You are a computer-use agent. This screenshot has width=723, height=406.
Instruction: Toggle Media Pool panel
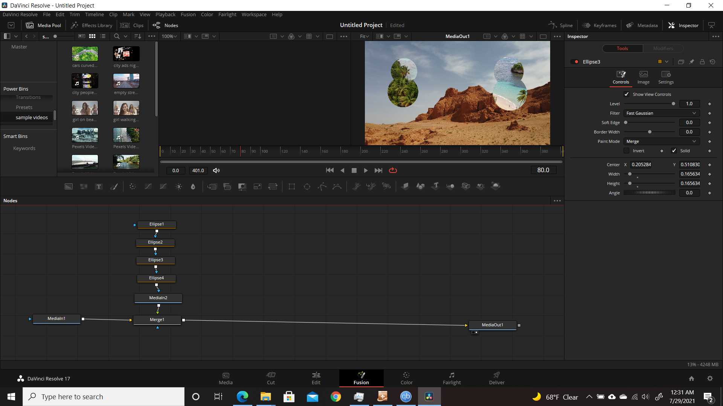click(x=43, y=25)
